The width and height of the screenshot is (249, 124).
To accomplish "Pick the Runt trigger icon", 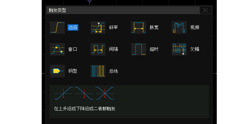I will pos(179,49).
